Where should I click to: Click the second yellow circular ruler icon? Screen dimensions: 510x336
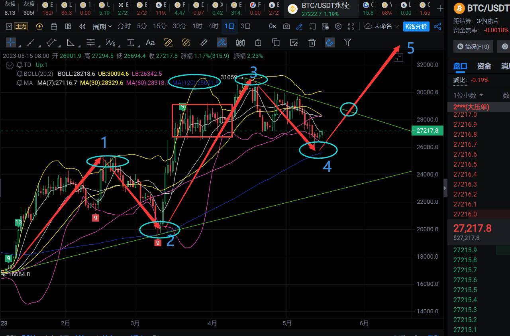point(186,42)
